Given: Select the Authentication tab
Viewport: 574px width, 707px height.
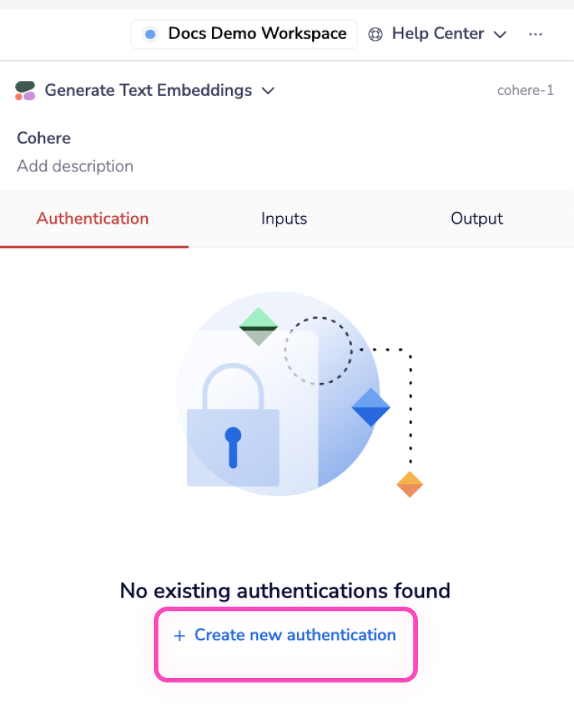Looking at the screenshot, I should pos(92,219).
